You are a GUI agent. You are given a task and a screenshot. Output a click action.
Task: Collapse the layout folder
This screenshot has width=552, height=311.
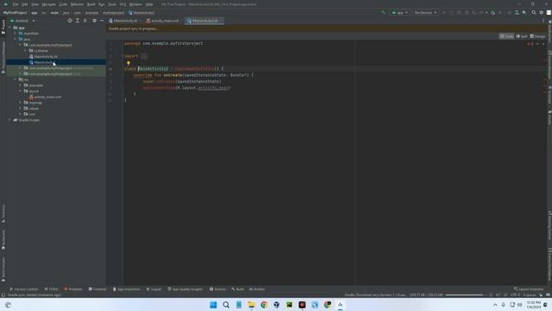pyautogui.click(x=20, y=91)
